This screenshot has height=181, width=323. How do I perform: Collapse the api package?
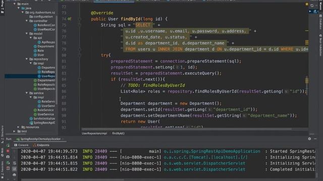click(x=31, y=38)
